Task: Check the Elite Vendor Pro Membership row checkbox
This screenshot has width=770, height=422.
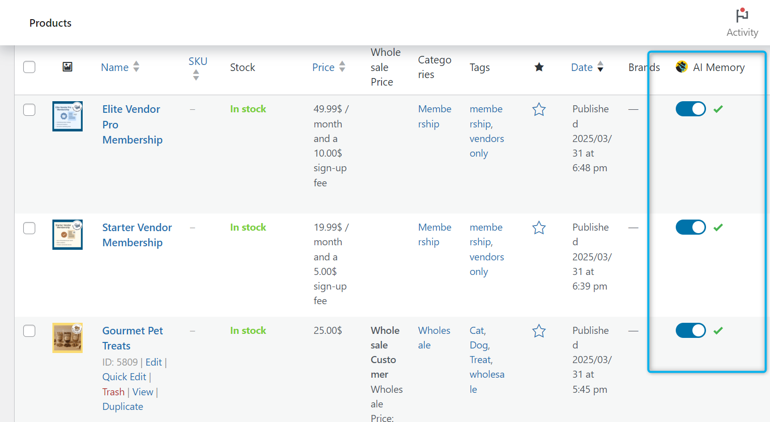Action: tap(29, 110)
